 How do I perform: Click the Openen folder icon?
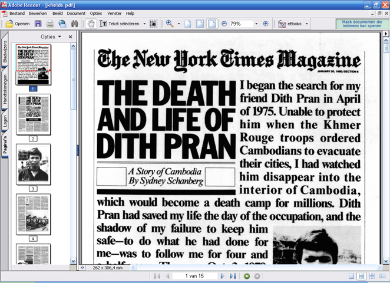(9, 24)
